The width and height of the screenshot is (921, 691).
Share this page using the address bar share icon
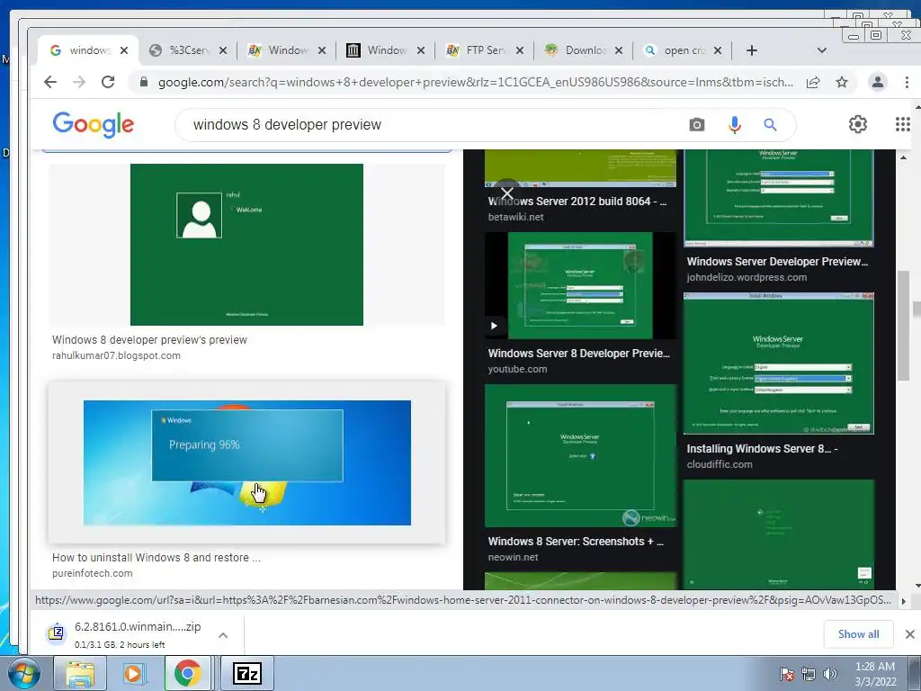click(813, 82)
